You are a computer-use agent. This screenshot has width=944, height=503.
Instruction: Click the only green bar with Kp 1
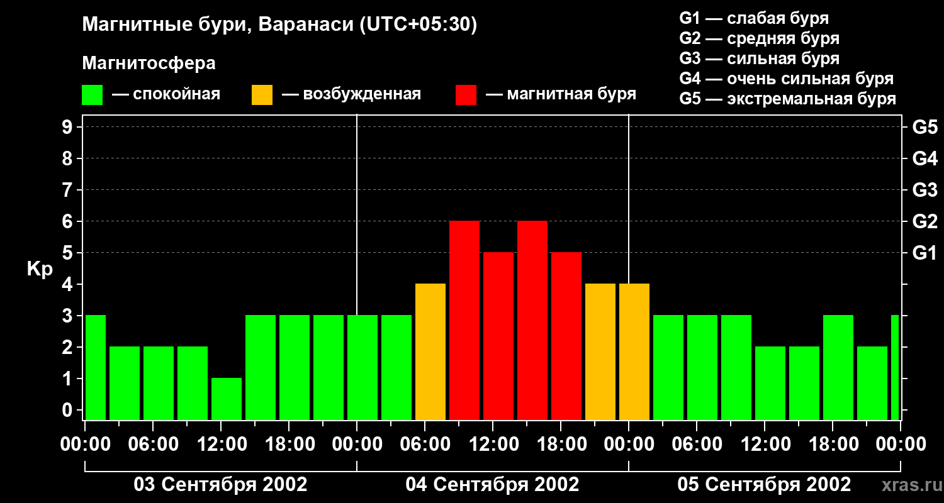coord(227,399)
